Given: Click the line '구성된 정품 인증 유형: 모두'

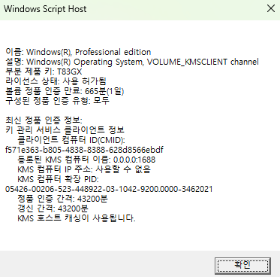Looking at the screenshot, I should pyautogui.click(x=57, y=101).
